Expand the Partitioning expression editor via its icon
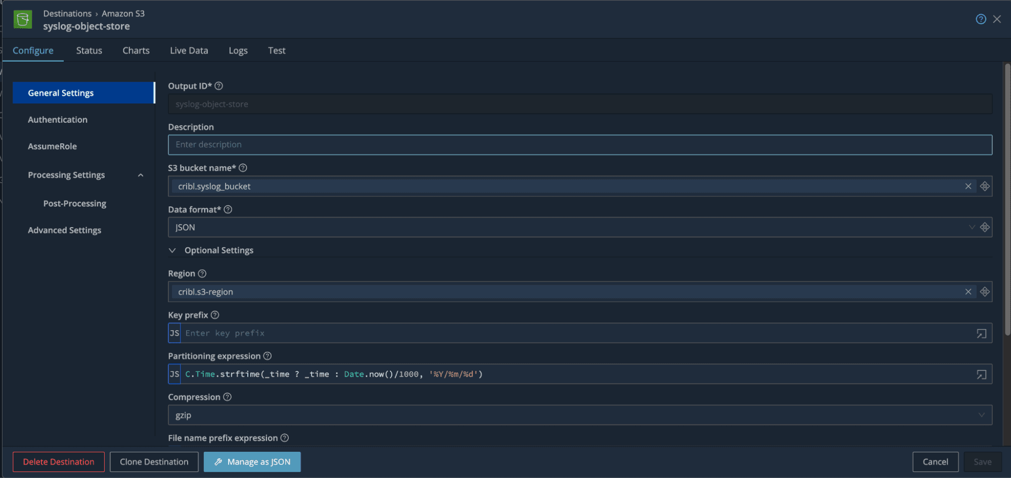1011x478 pixels. (981, 374)
